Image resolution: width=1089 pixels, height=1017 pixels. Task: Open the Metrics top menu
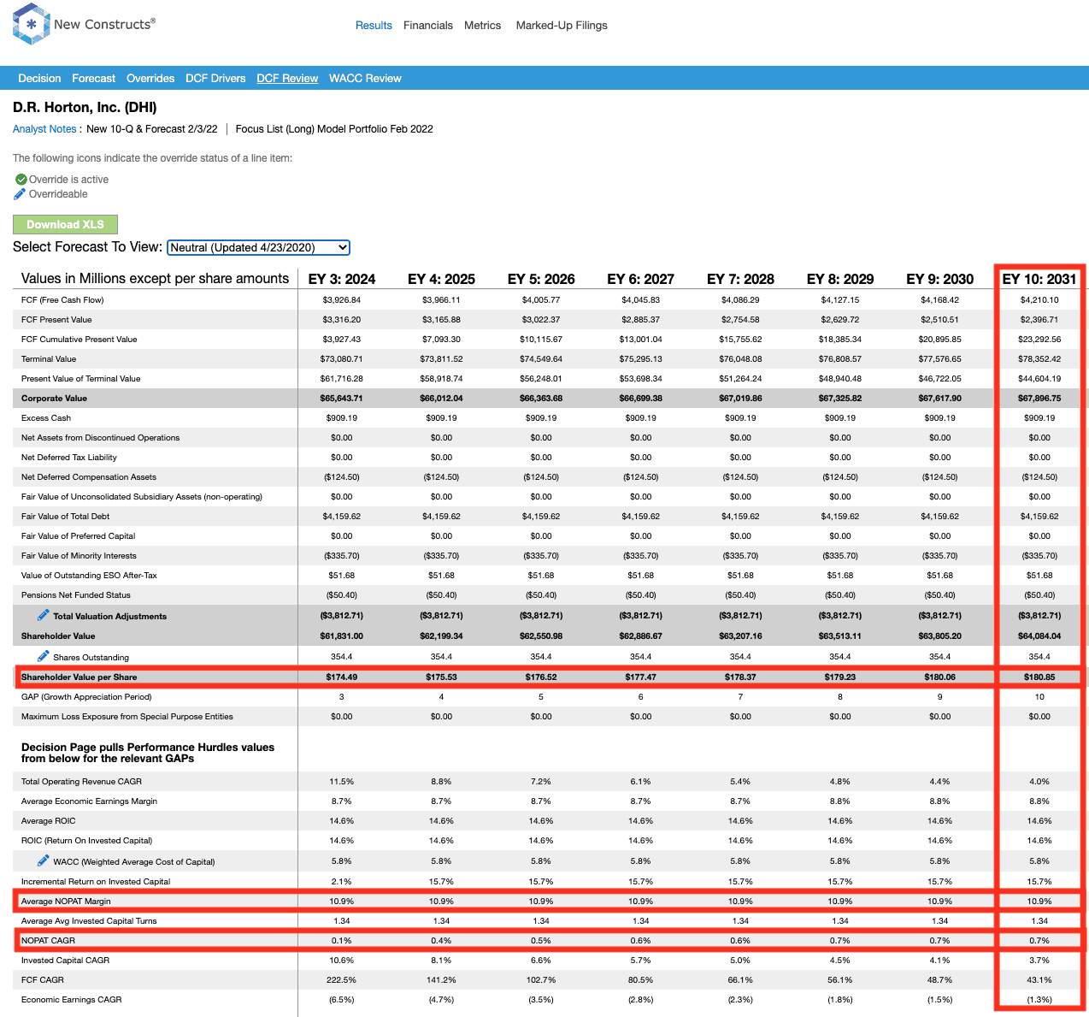coord(483,26)
